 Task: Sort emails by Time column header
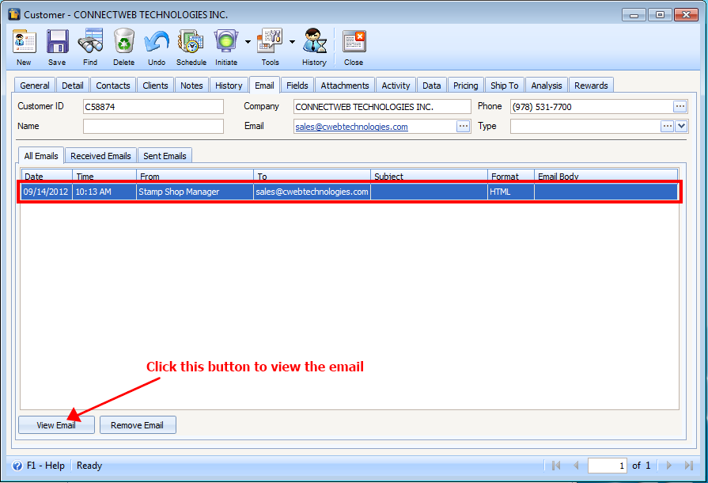pyautogui.click(x=104, y=176)
